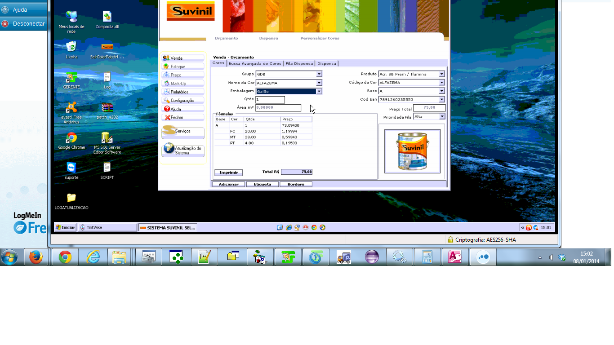
Task: Switch to the Cores tab
Action: [218, 63]
